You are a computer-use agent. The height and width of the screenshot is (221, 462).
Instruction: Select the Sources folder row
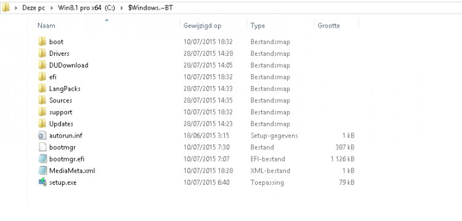(196, 101)
